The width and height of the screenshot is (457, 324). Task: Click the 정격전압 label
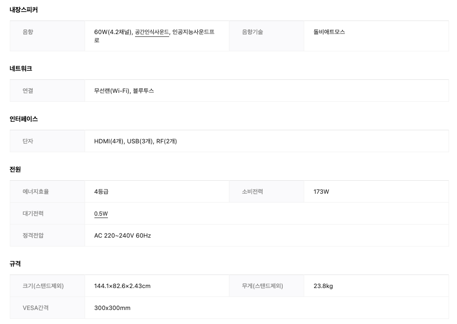(33, 235)
